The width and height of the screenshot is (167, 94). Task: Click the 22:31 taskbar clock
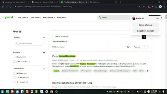coord(154,92)
